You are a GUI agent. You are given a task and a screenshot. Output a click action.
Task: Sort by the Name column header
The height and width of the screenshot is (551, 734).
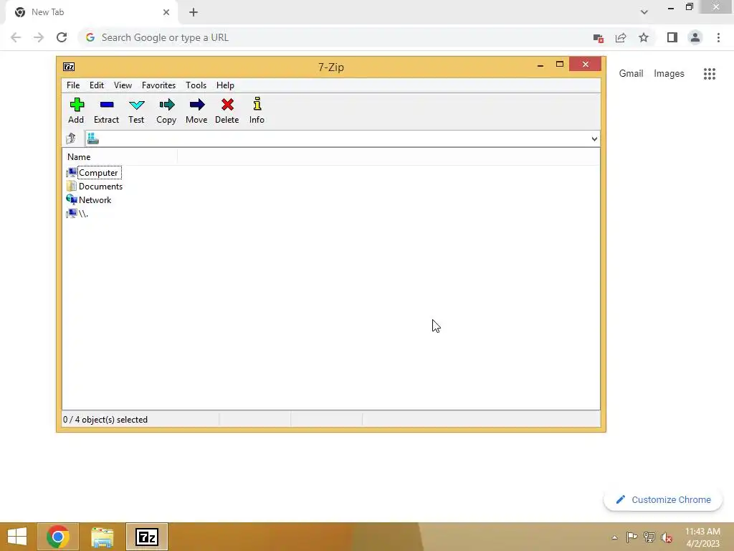[120, 157]
